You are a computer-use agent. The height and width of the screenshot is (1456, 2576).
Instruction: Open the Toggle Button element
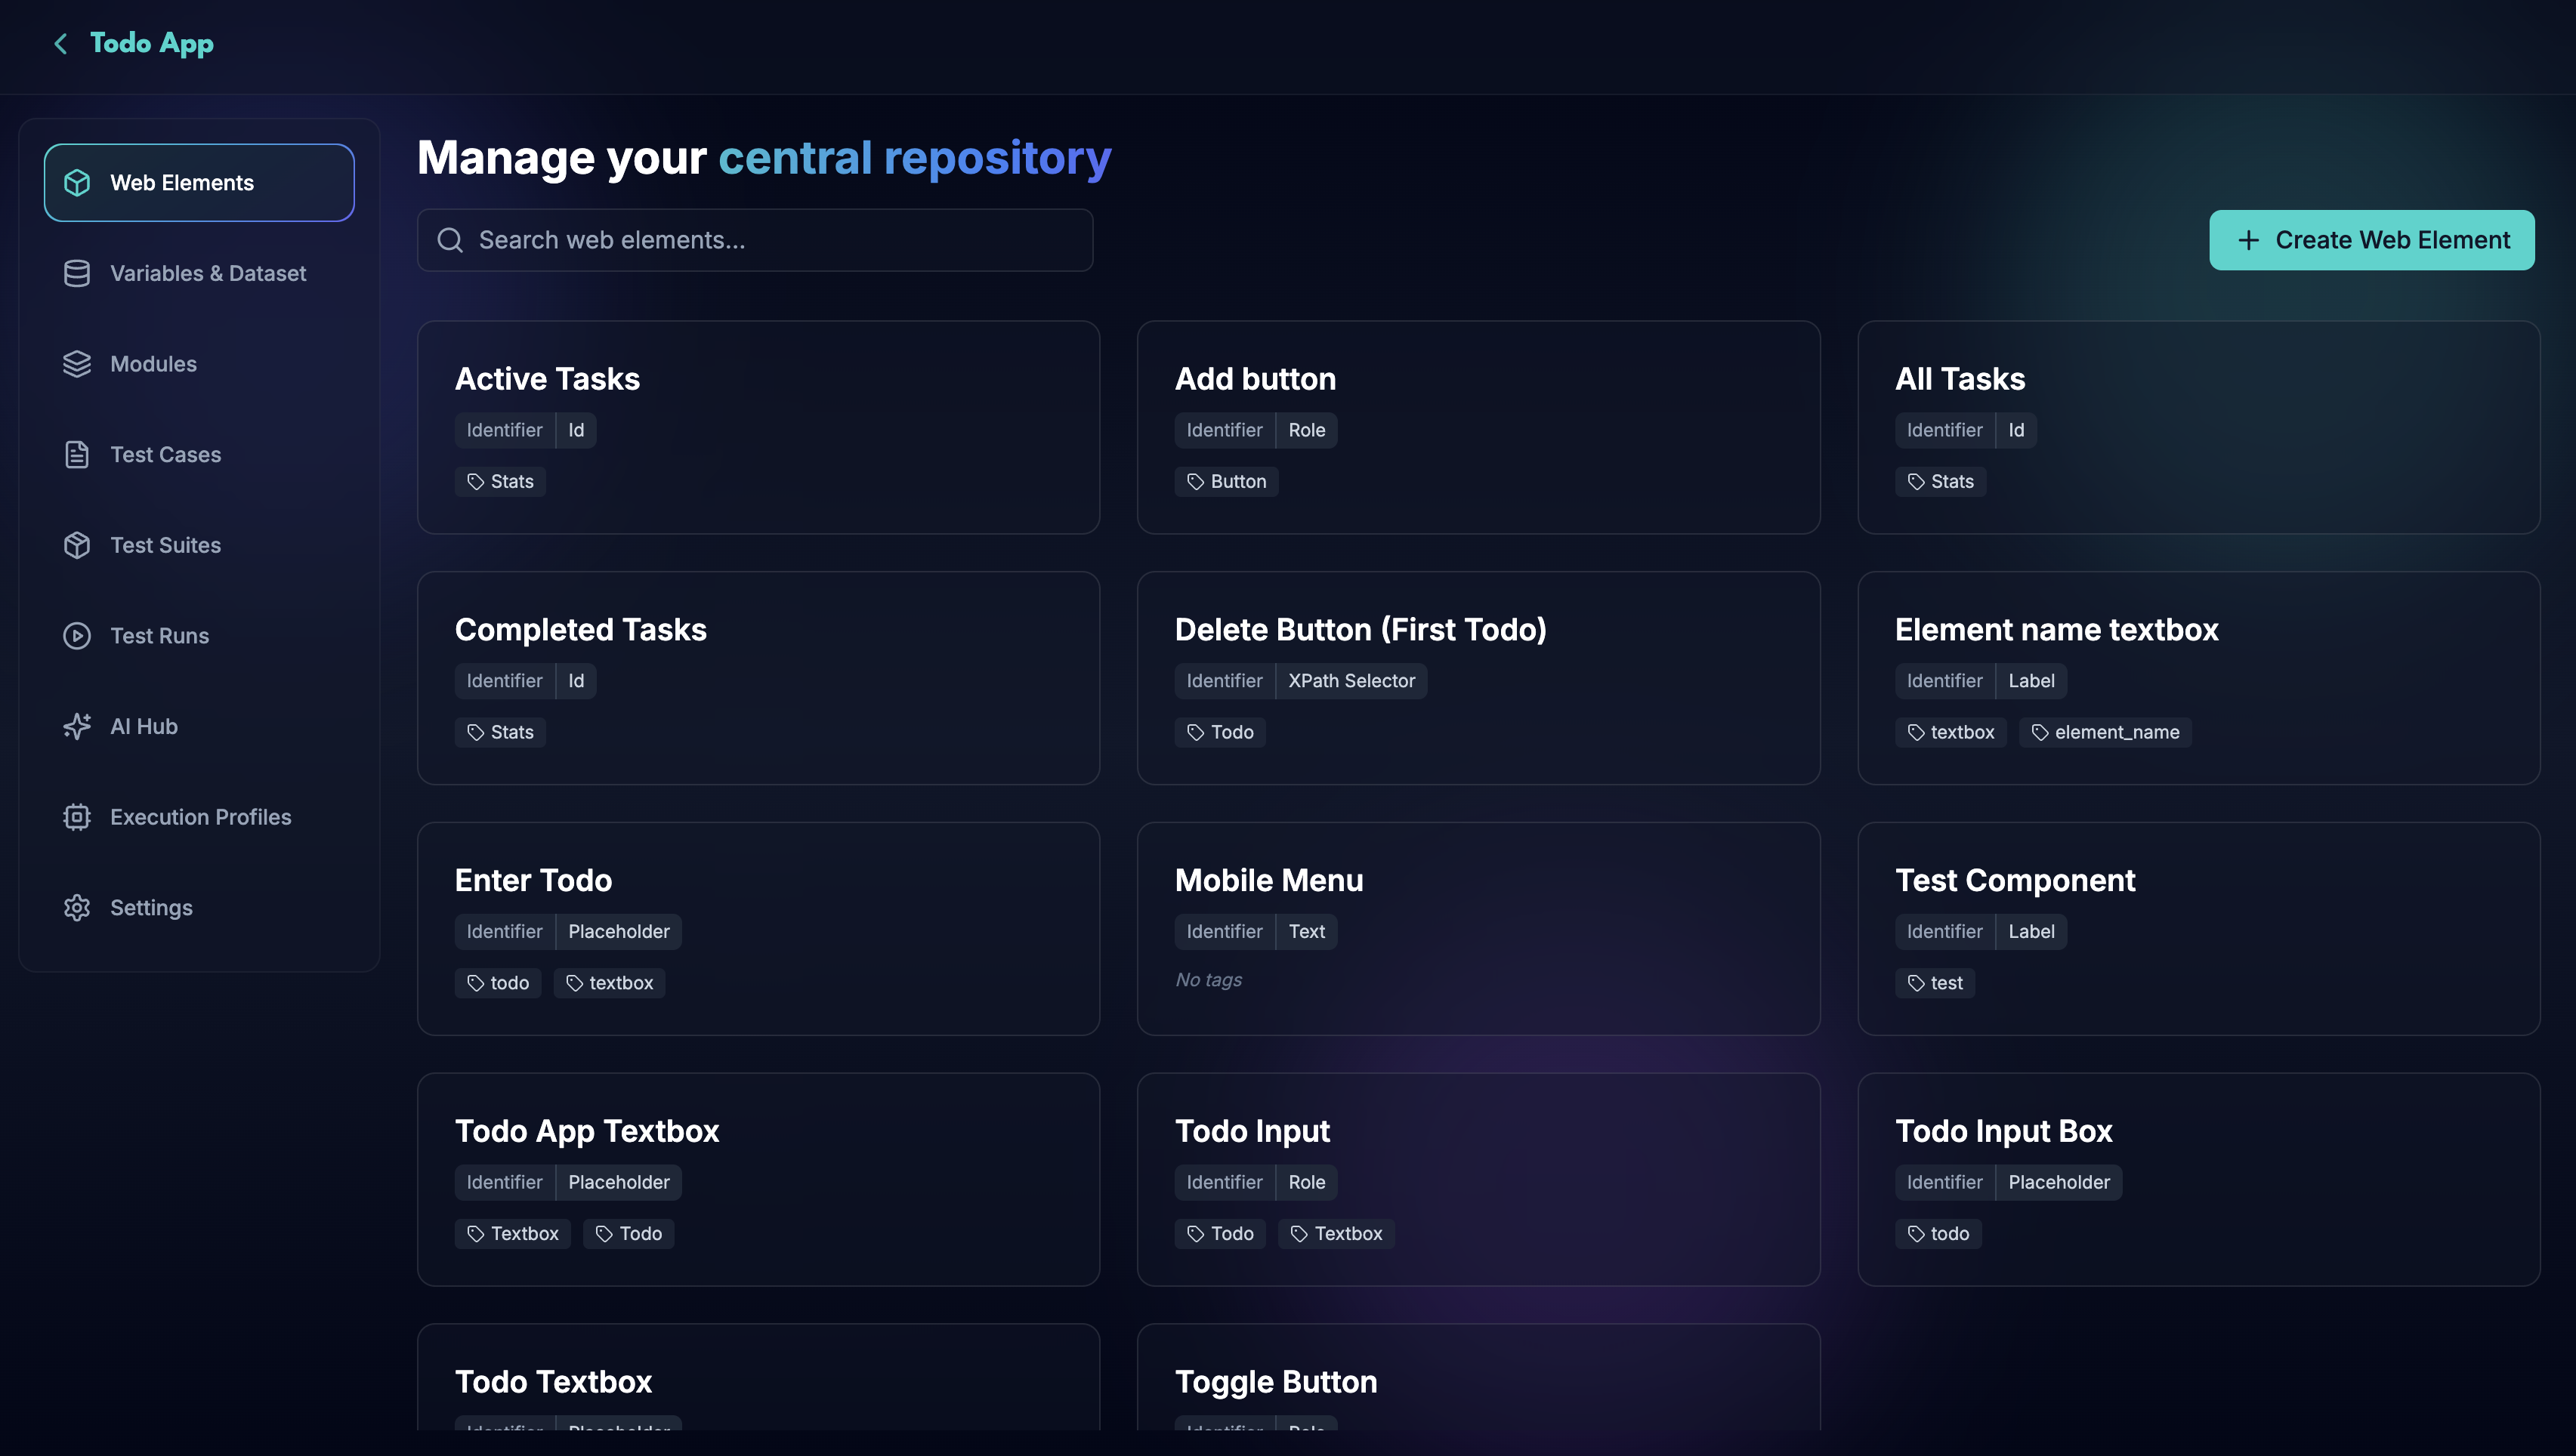pyautogui.click(x=1478, y=1378)
